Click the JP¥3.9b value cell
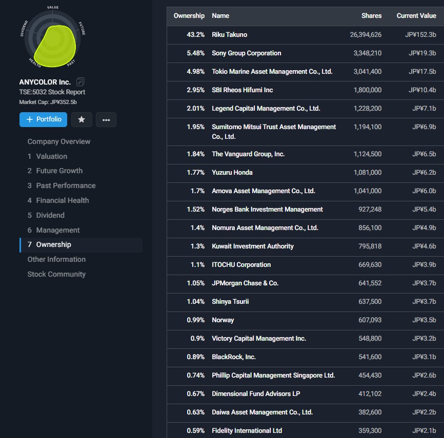The image size is (444, 438). pos(424,264)
